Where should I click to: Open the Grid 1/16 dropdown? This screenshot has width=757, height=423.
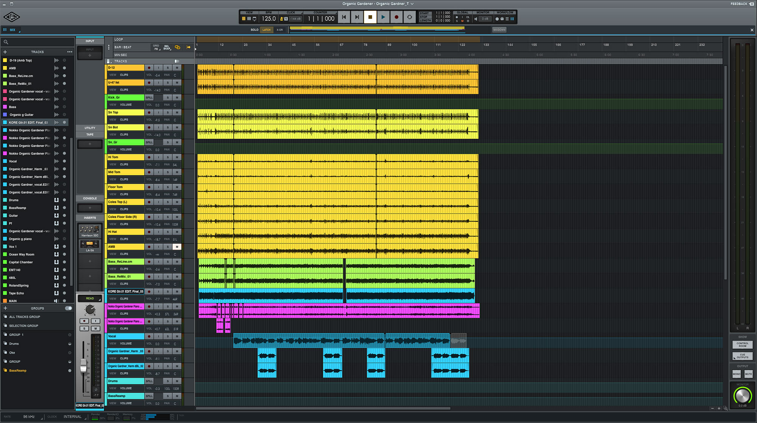point(156,47)
